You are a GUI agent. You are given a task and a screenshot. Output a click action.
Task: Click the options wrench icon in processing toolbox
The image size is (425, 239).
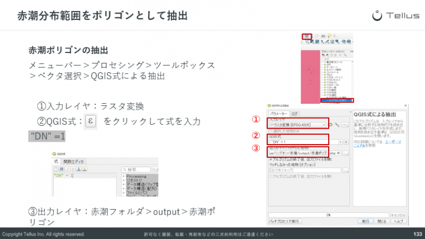point(345,55)
